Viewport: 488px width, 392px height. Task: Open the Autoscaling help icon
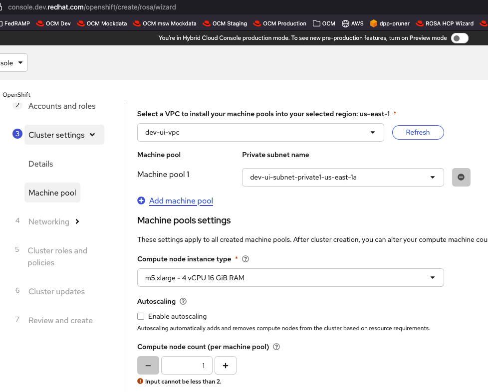coord(183,302)
